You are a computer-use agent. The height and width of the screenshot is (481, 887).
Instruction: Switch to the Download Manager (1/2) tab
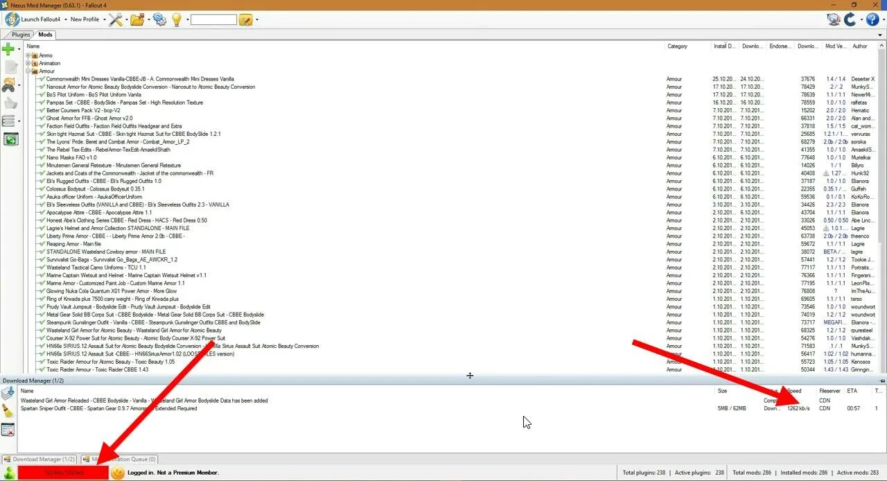[x=39, y=459]
